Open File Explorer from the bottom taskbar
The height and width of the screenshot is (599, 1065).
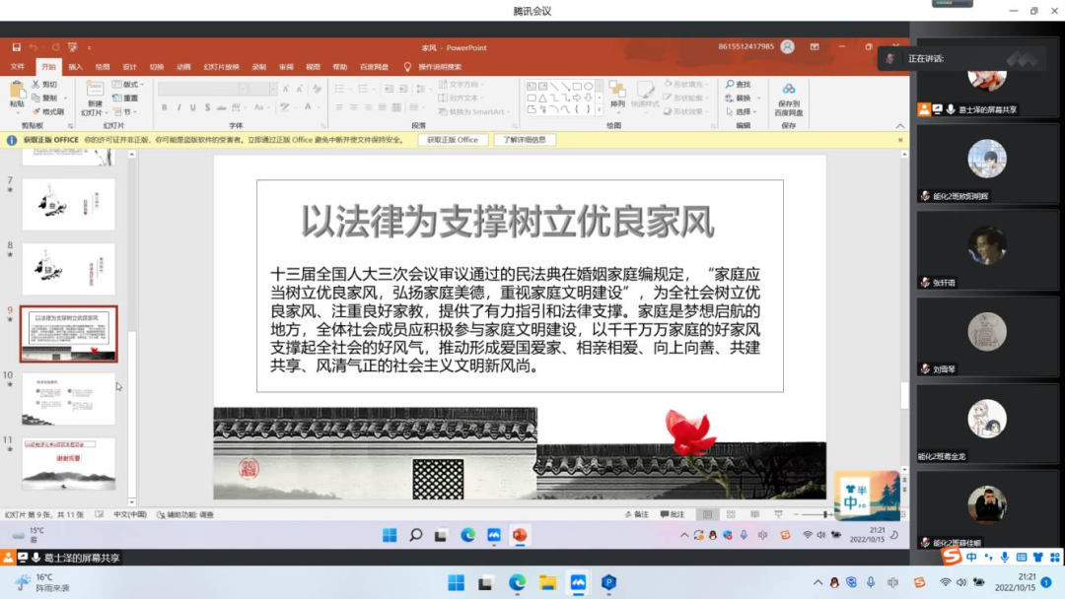547,582
